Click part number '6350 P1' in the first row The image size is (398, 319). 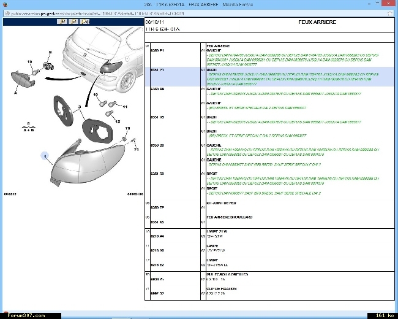[x=157, y=50]
